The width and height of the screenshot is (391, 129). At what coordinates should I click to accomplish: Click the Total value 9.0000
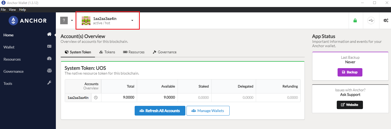(129, 97)
